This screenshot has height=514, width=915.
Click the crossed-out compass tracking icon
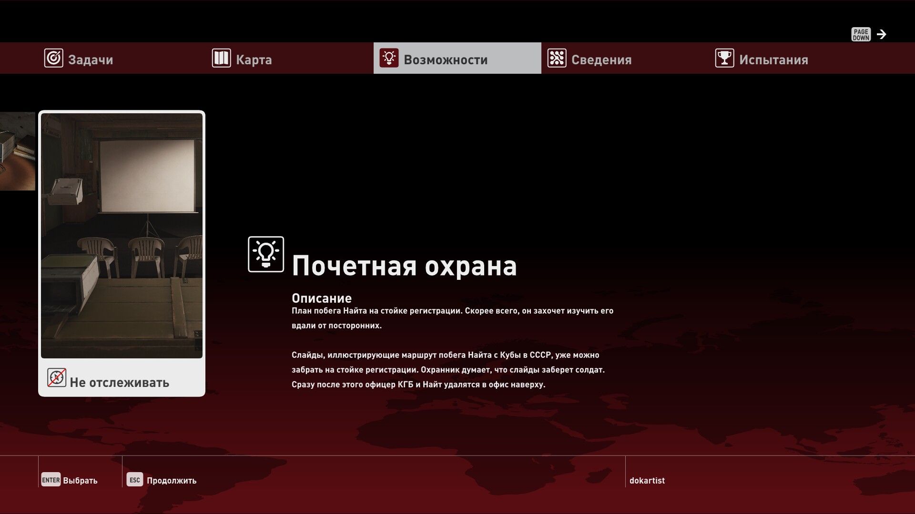pos(57,378)
